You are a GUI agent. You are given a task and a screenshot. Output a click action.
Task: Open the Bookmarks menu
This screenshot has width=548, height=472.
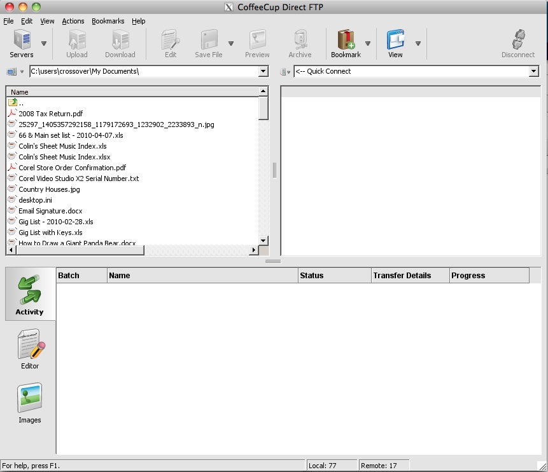(108, 21)
